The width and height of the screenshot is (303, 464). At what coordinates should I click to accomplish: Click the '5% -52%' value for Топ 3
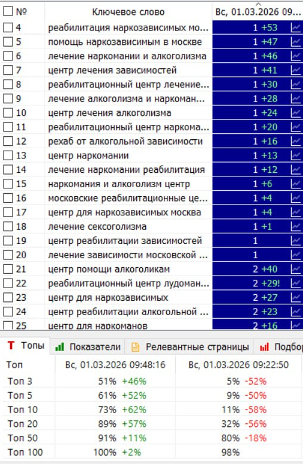[x=247, y=381]
